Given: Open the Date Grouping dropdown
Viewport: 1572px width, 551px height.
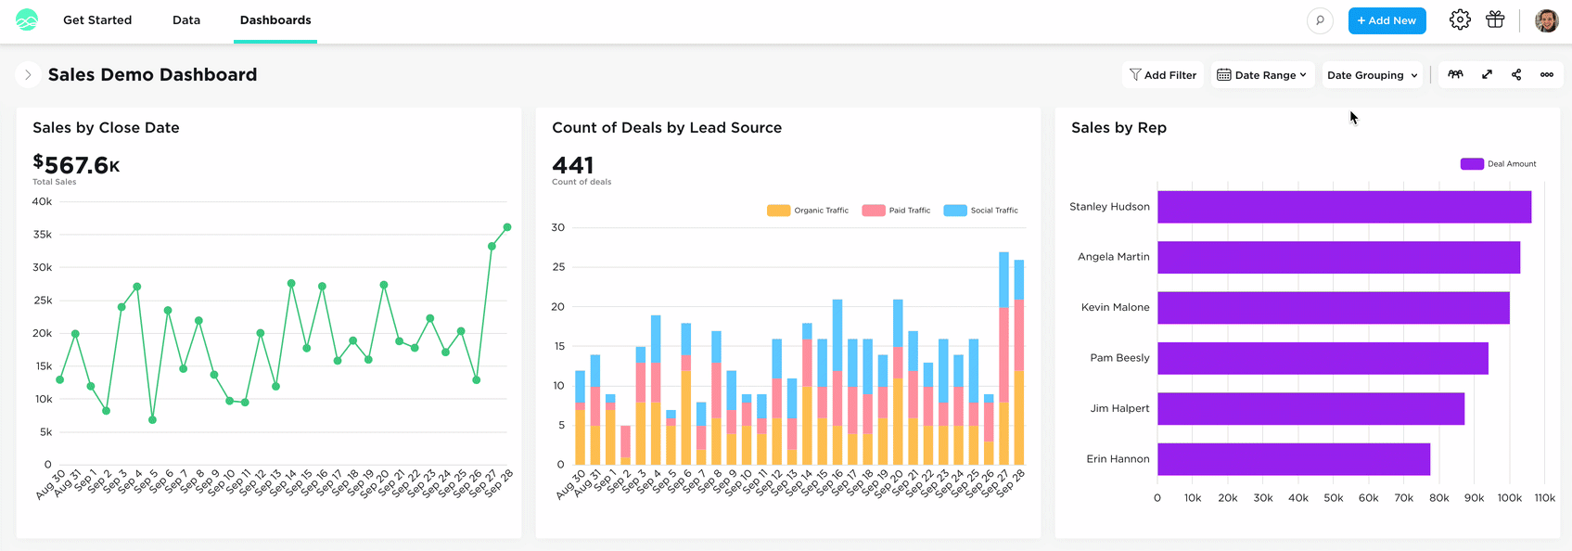Looking at the screenshot, I should tap(1373, 75).
